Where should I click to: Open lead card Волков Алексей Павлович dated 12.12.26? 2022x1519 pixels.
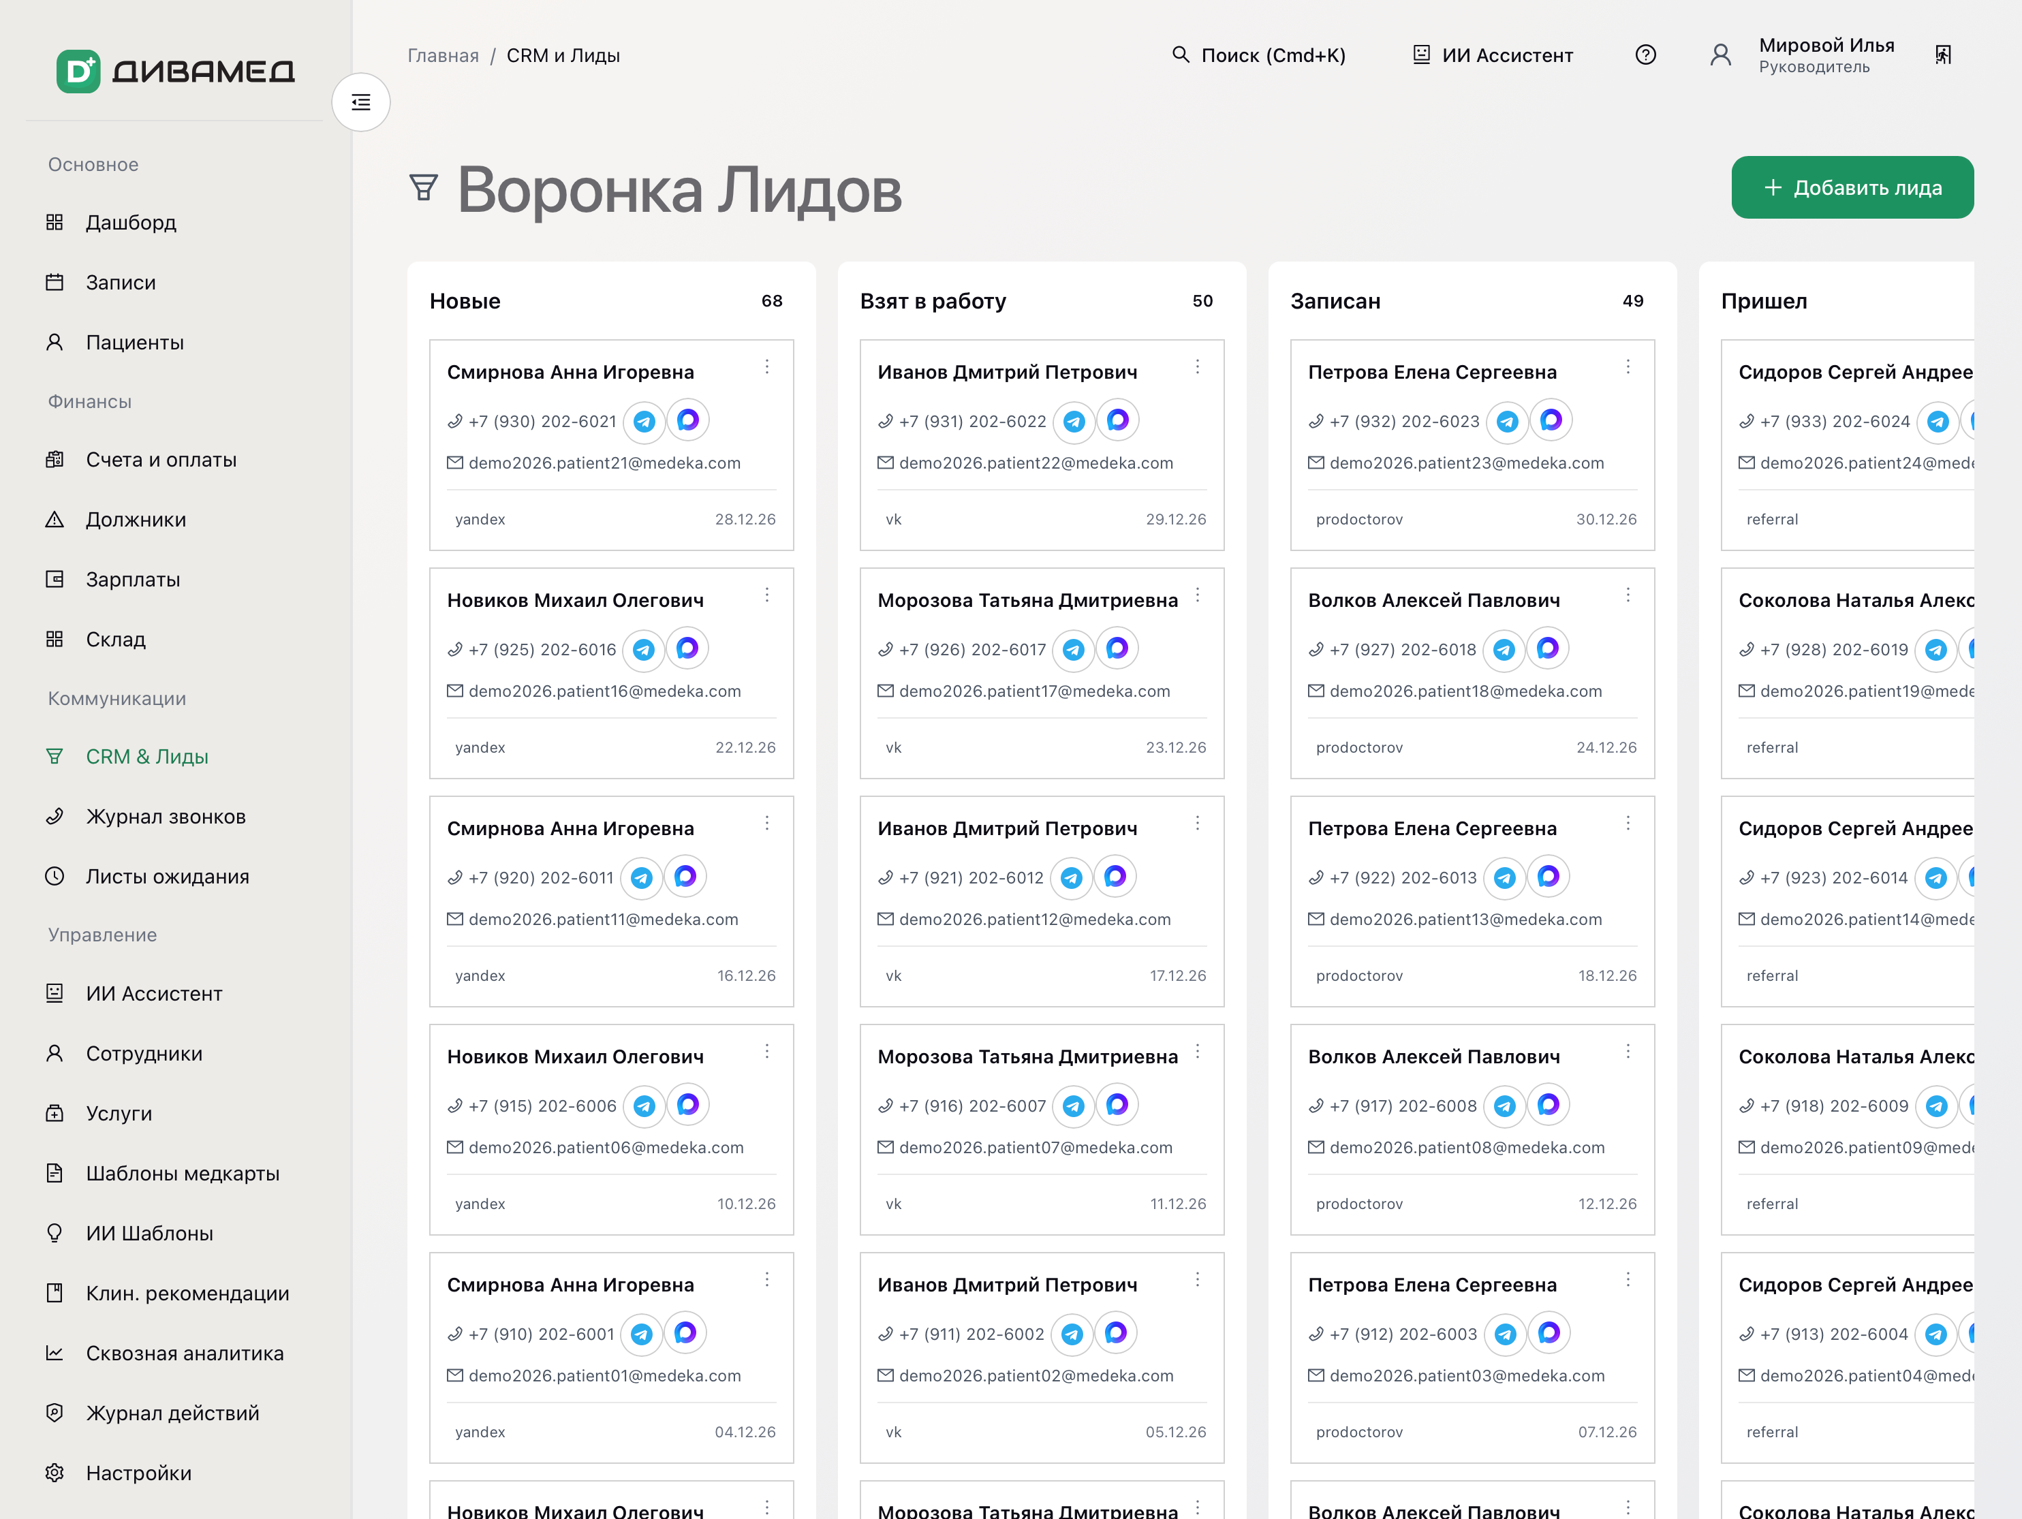tap(1472, 1129)
